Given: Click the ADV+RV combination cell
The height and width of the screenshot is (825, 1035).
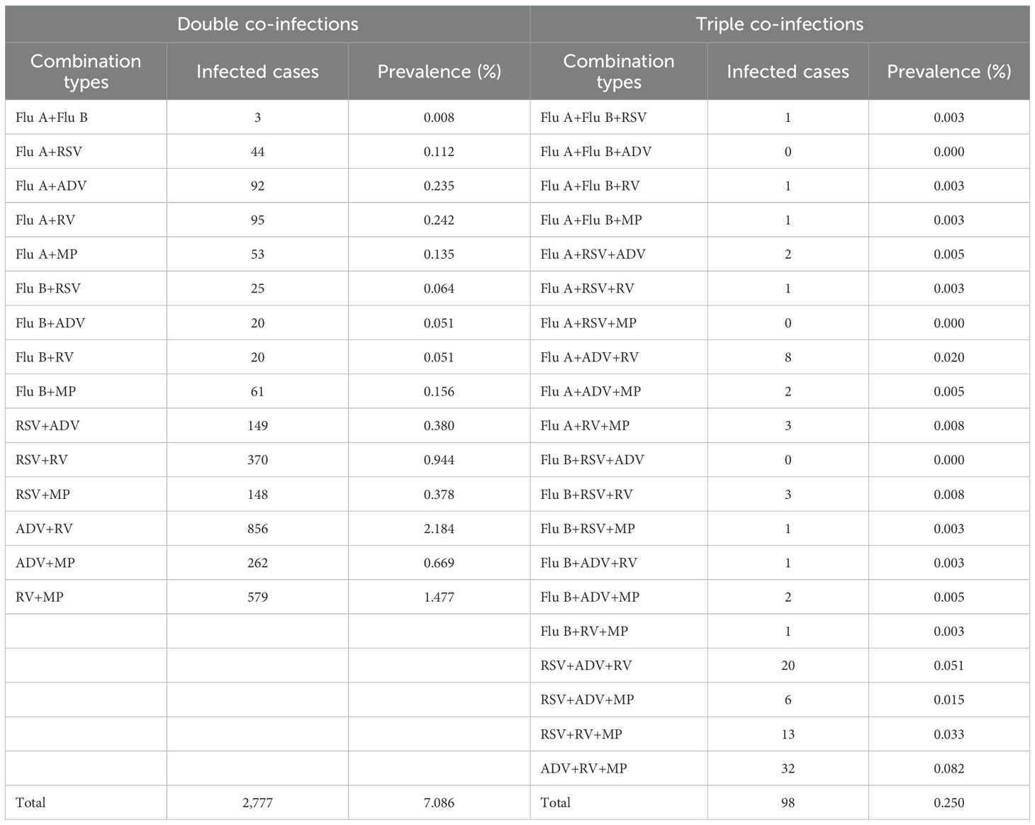Looking at the screenshot, I should point(44,529).
